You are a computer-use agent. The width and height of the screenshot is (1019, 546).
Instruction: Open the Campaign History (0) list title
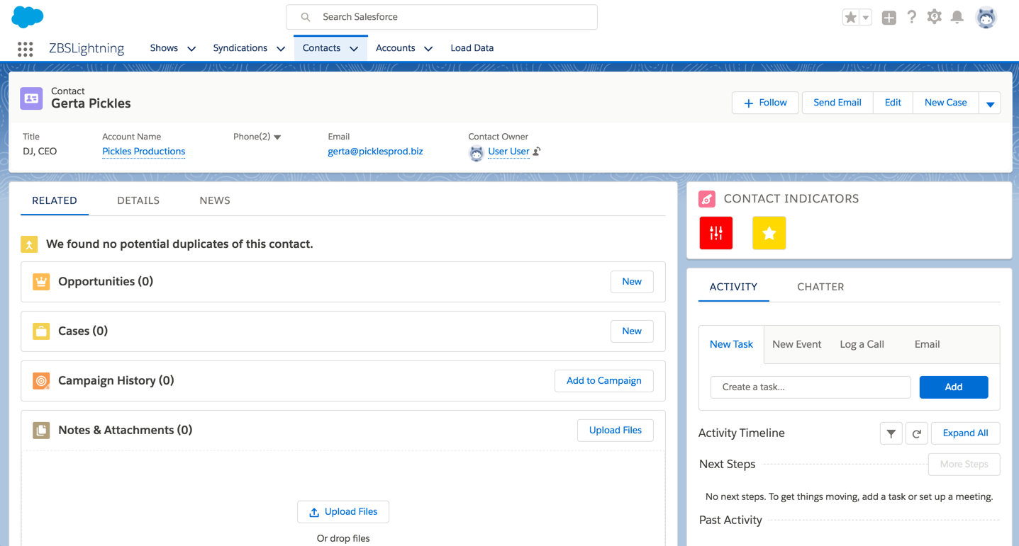[116, 381]
